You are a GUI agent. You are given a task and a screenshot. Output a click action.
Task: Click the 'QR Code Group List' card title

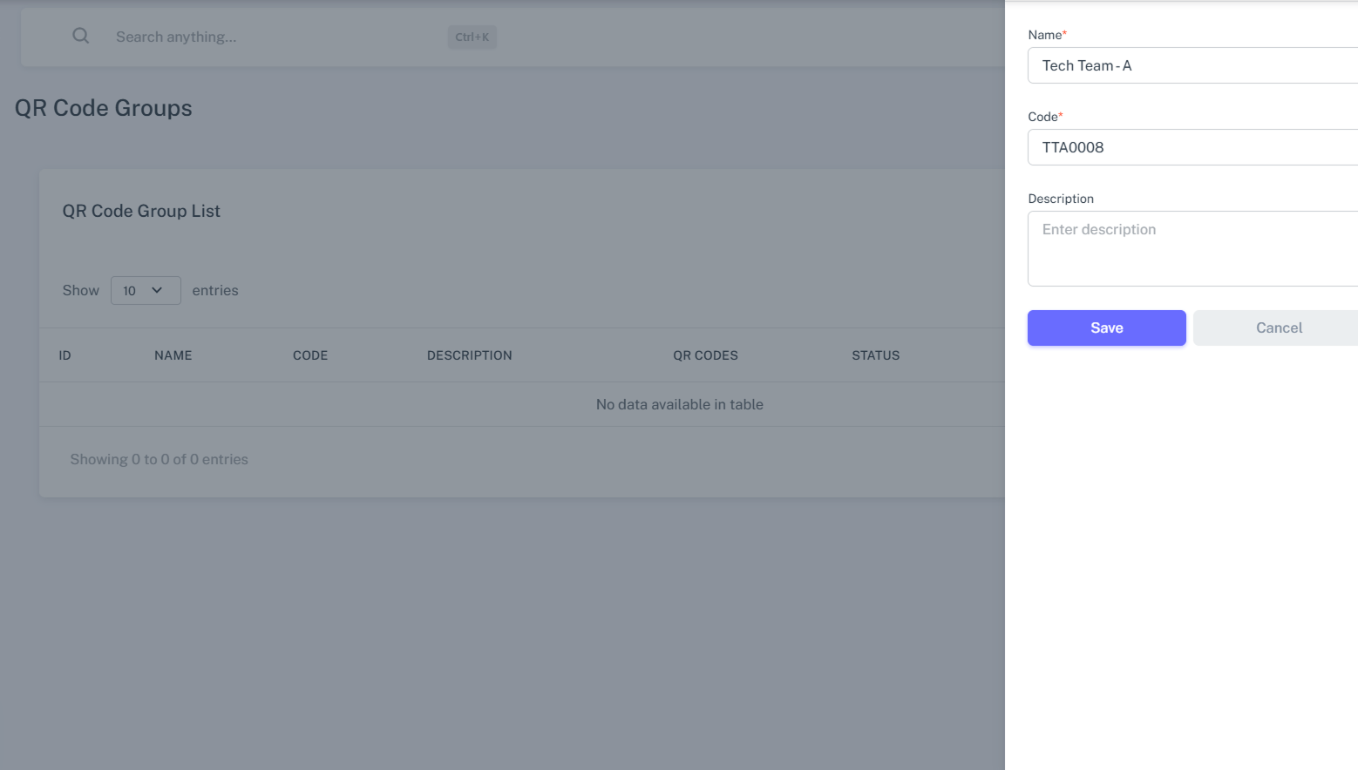[141, 211]
